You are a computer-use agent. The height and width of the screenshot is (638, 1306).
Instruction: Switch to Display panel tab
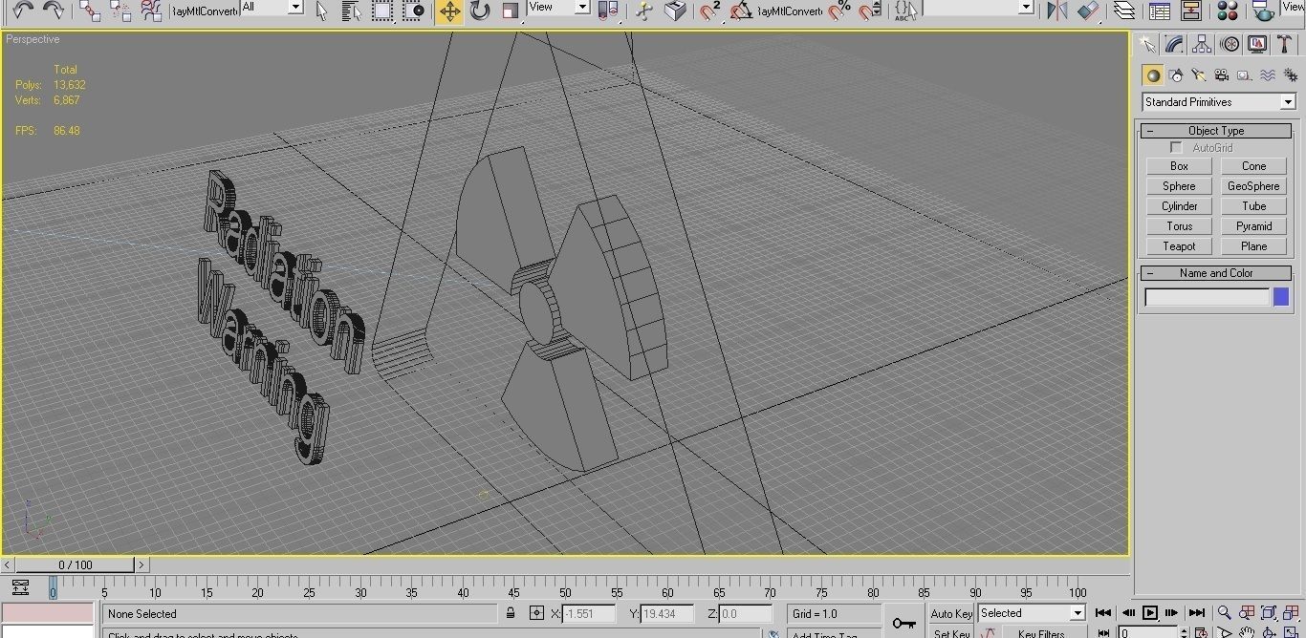(1257, 44)
